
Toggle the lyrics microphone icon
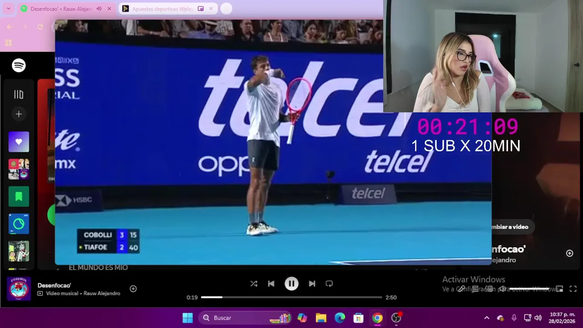(461, 289)
